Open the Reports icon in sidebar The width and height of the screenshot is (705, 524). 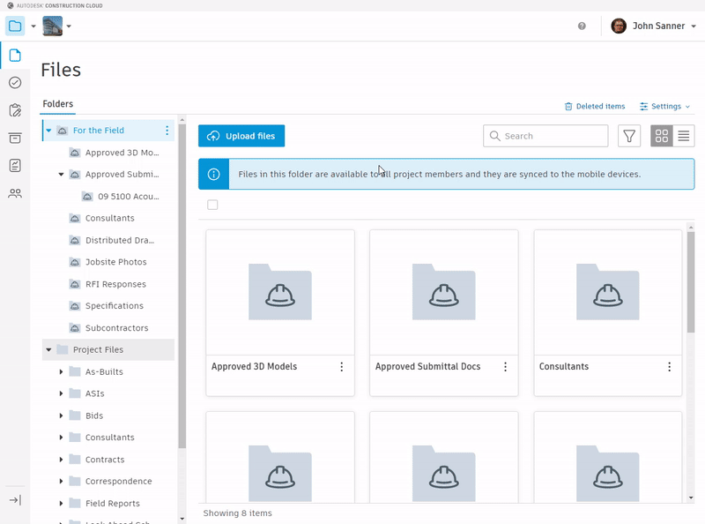pos(15,166)
